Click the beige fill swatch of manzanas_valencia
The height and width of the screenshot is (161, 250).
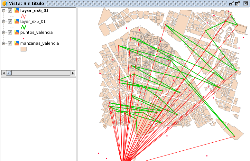click(x=23, y=49)
